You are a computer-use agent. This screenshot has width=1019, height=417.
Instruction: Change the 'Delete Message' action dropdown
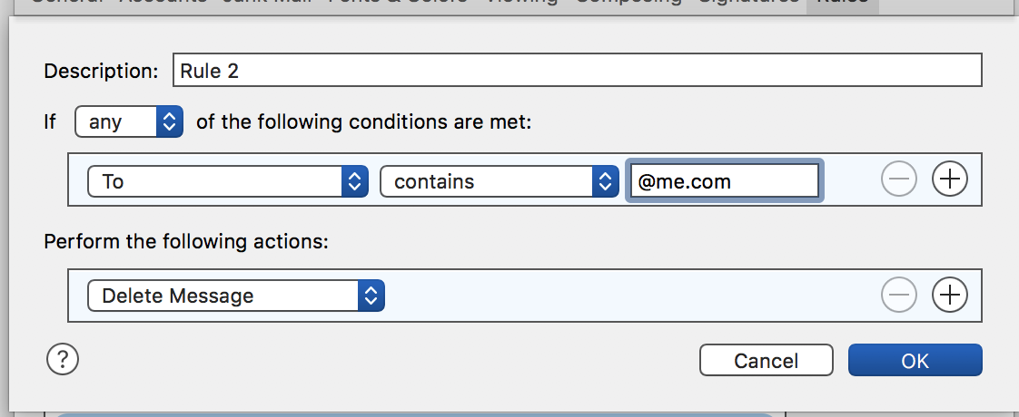(x=235, y=296)
